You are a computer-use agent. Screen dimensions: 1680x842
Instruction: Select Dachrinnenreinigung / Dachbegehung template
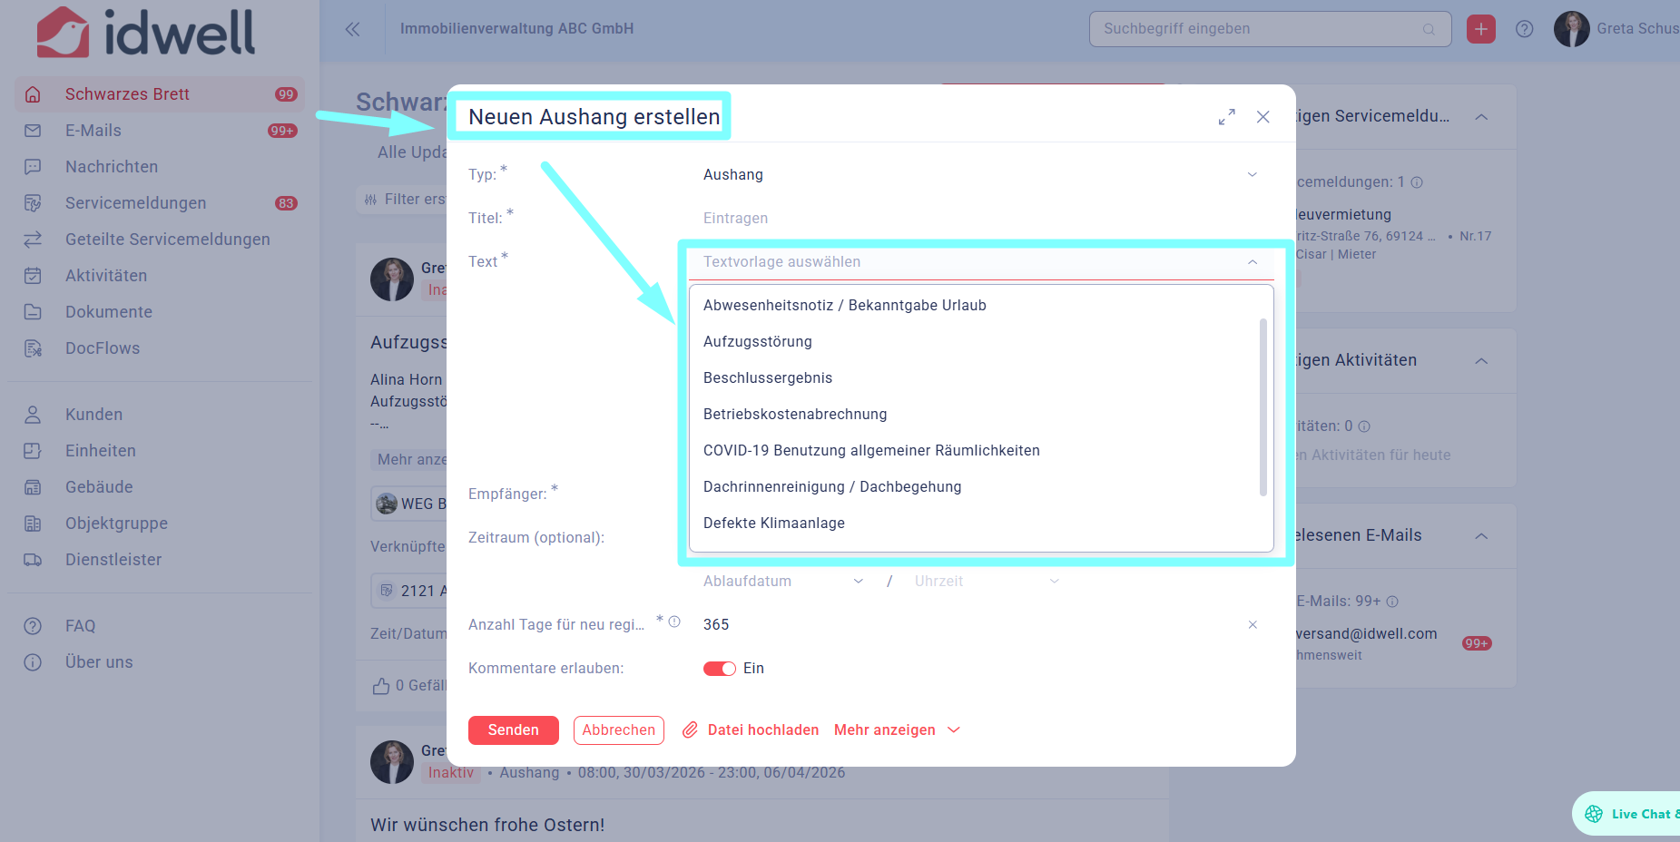pos(975,486)
